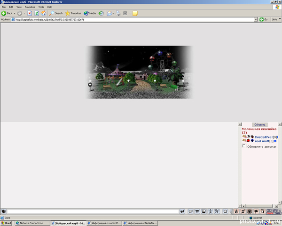Switch to 'Информация о !NeGaTiV...' taskbar window
282x226 pixels.
pos(140,223)
